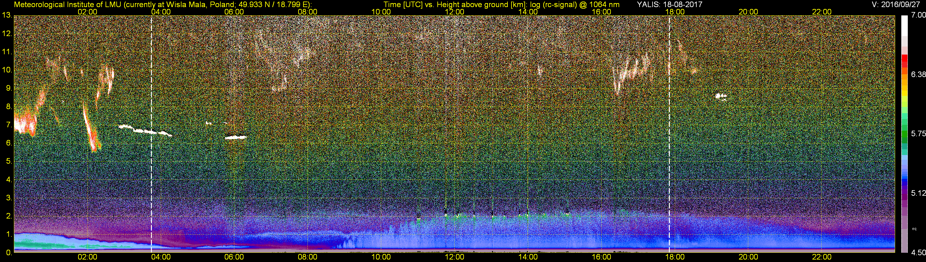Click the white cloud patch near 19:10 UTC
This screenshot has width=926, height=262.
click(720, 96)
